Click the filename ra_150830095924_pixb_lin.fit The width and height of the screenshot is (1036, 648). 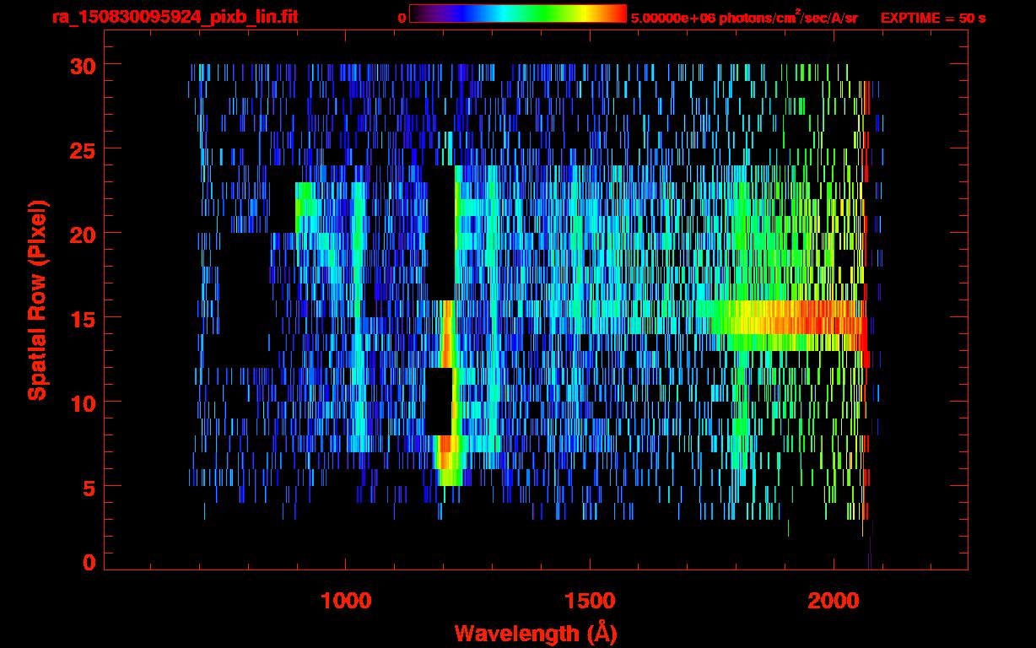pos(174,16)
